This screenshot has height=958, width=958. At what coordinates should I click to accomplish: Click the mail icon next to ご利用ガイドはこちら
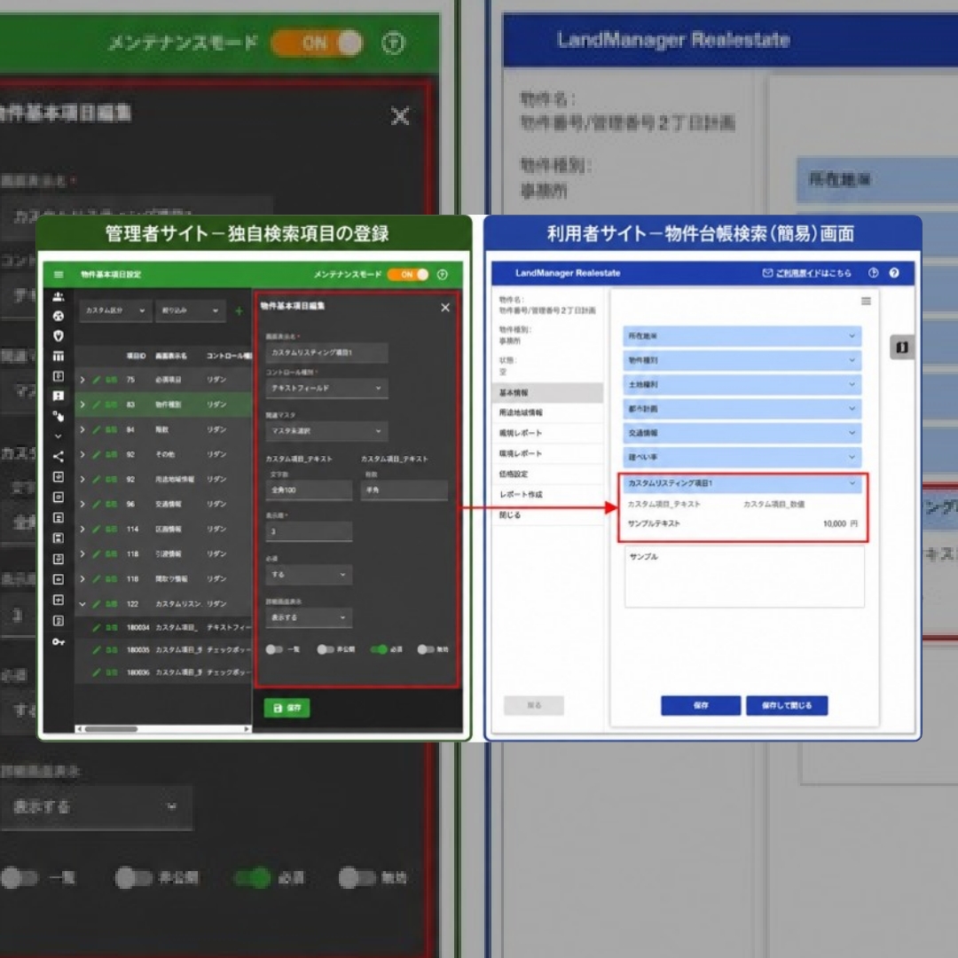[x=767, y=272]
